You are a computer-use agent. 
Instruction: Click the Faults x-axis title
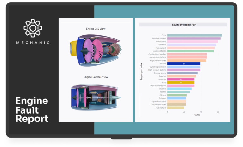point(196,115)
